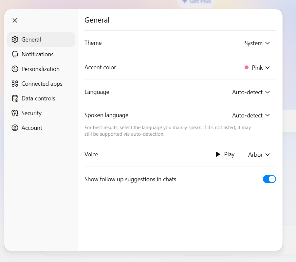Close settings with the X icon
Image resolution: width=296 pixels, height=262 pixels.
pos(15,20)
